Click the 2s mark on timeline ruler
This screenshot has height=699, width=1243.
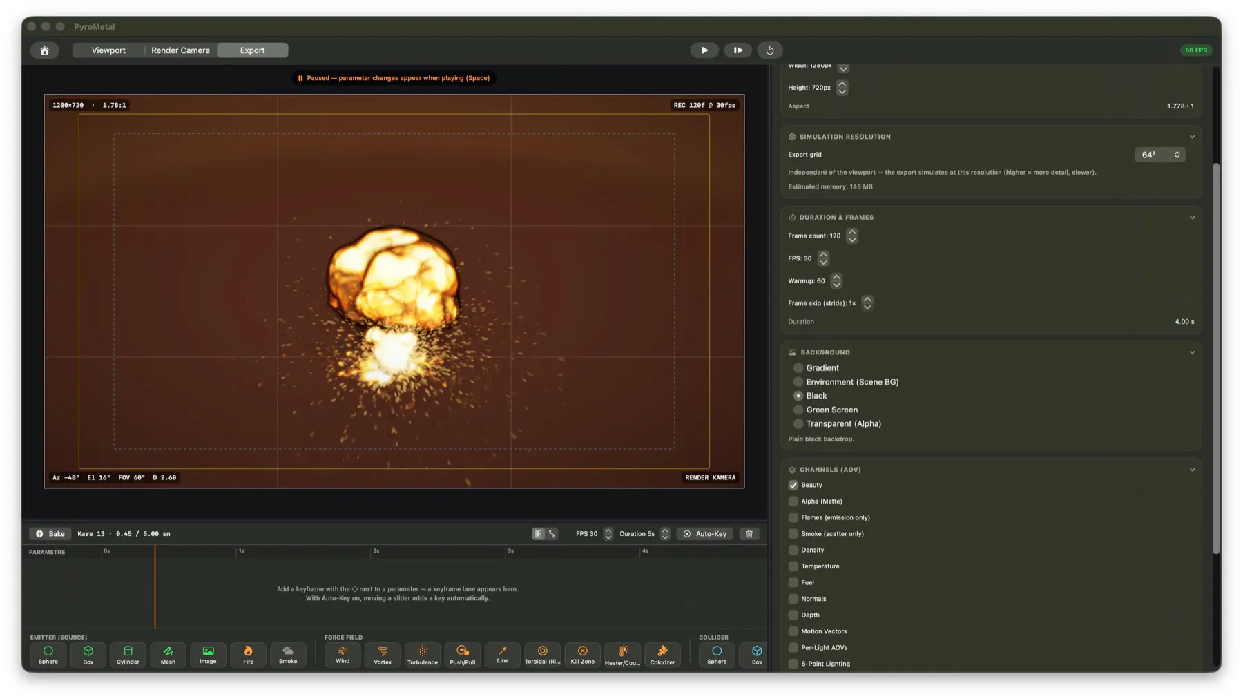point(376,551)
